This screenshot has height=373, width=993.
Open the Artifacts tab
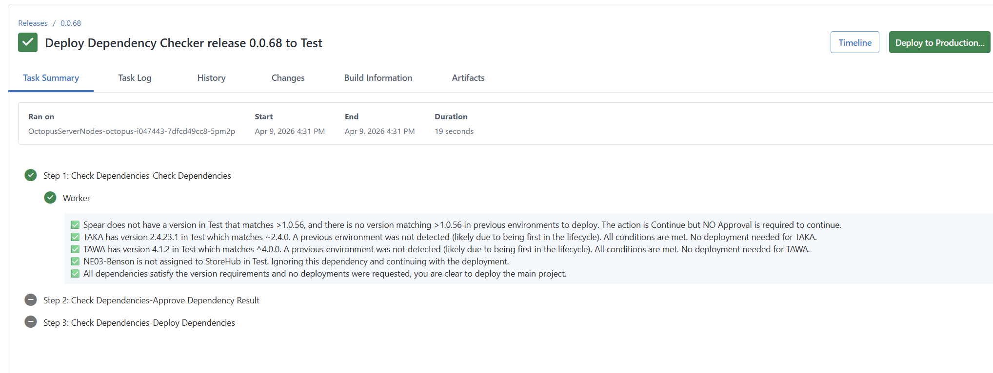(x=468, y=78)
